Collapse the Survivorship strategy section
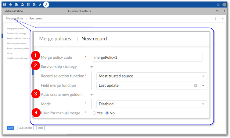This screenshot has width=230, height=138. click(91, 67)
